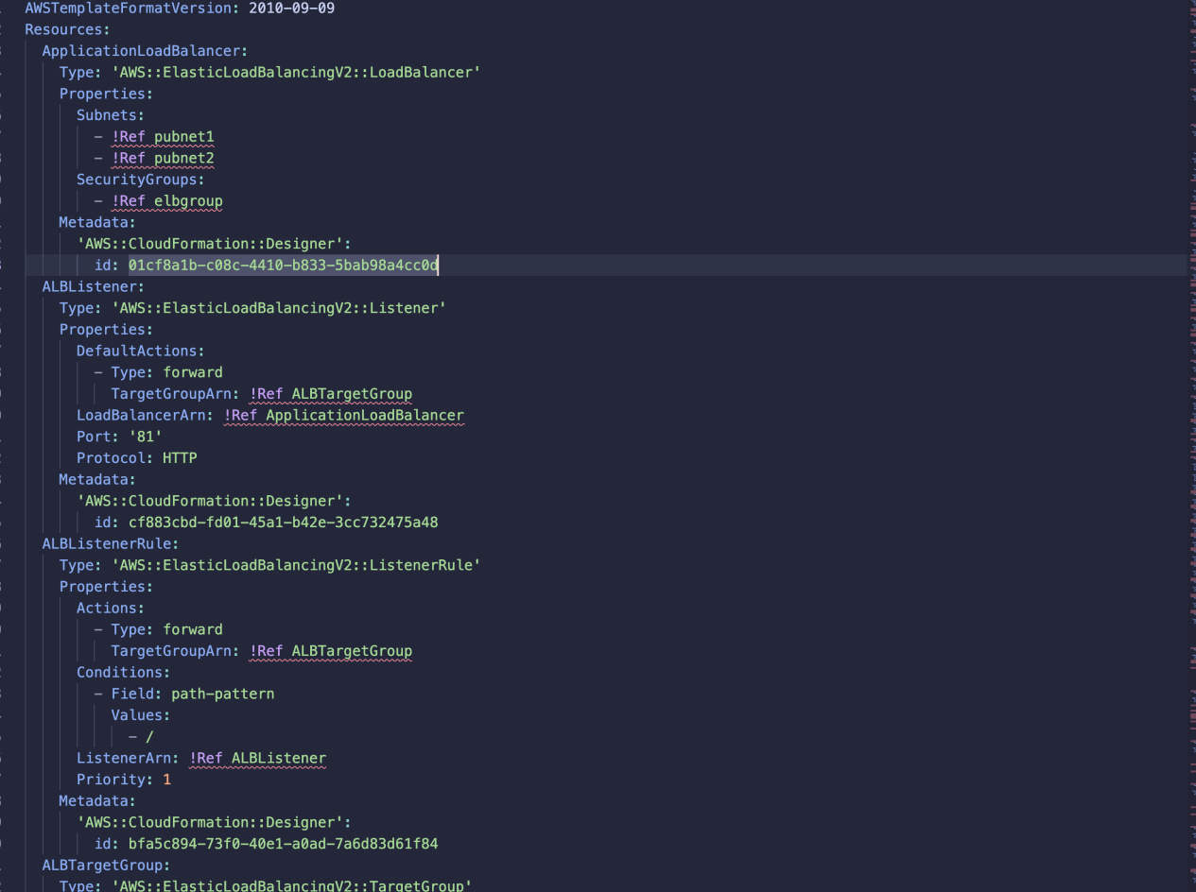Click the SecurityGroups: key
The image size is (1196, 892).
(x=141, y=180)
